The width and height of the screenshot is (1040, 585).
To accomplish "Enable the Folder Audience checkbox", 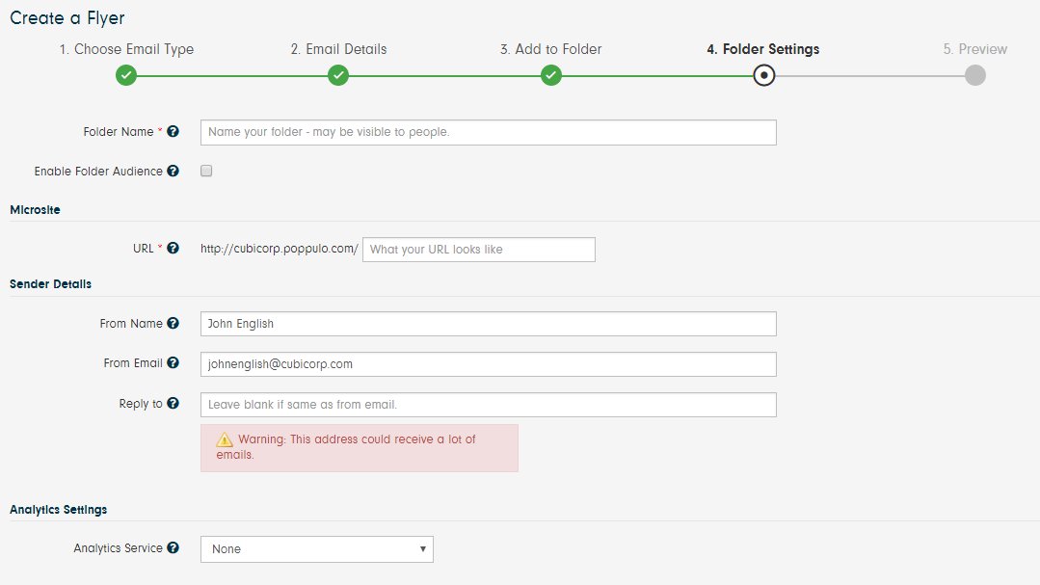I will click(x=205, y=171).
